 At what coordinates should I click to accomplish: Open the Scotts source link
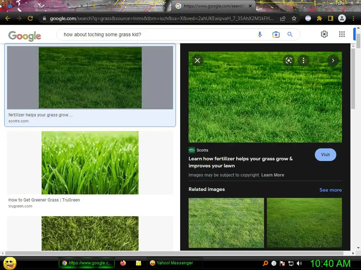198,150
